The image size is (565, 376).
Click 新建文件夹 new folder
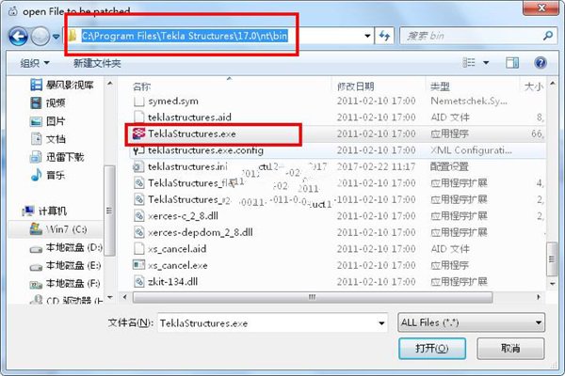[97, 63]
